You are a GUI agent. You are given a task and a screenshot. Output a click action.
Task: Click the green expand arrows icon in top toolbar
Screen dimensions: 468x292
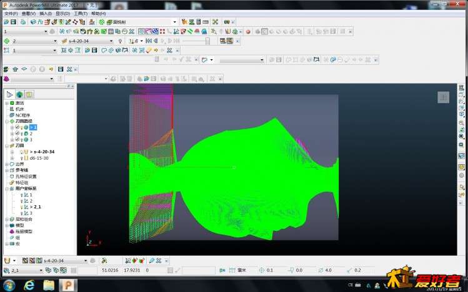(x=215, y=22)
